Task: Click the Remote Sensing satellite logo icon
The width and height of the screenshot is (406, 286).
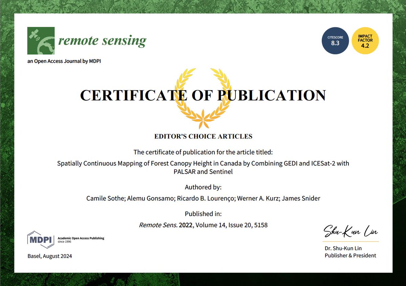Action: [x=41, y=41]
